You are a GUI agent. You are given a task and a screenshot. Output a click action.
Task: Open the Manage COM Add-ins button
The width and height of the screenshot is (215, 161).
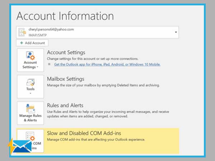pos(30,141)
